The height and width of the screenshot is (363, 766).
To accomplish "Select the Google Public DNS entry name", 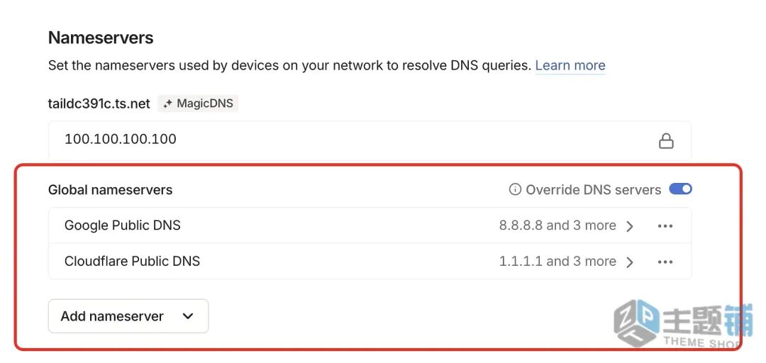I will click(x=123, y=225).
